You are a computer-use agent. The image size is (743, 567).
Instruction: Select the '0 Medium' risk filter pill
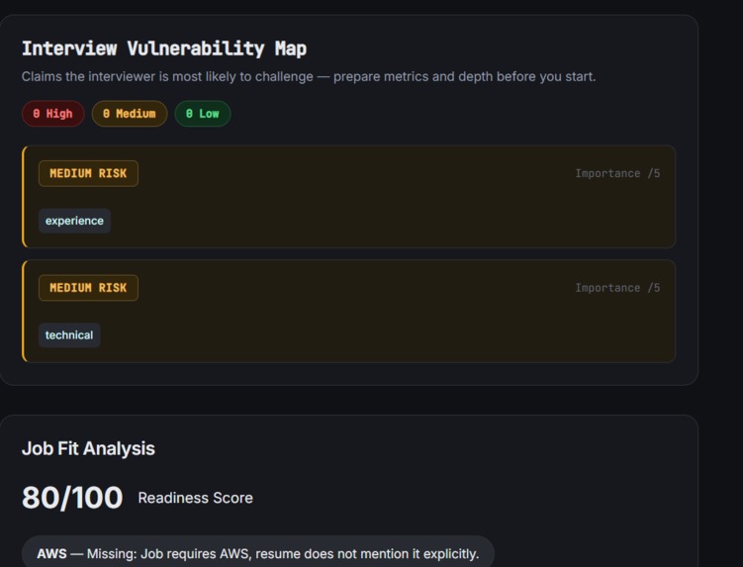130,114
